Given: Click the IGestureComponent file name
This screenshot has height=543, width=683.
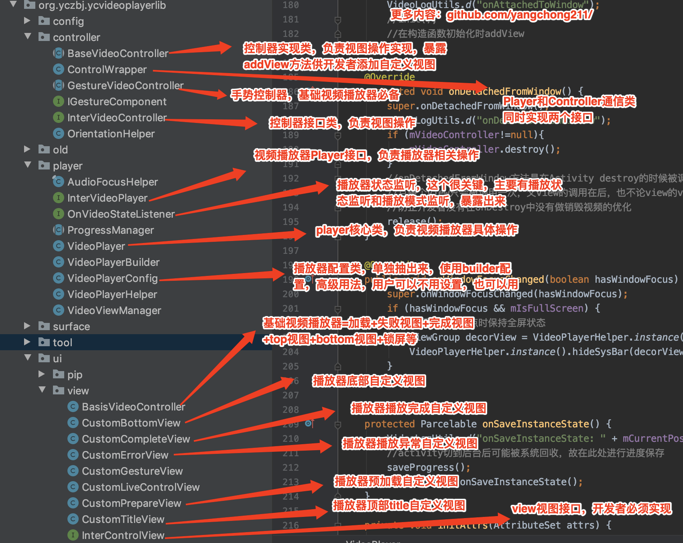Looking at the screenshot, I should coord(117,101).
